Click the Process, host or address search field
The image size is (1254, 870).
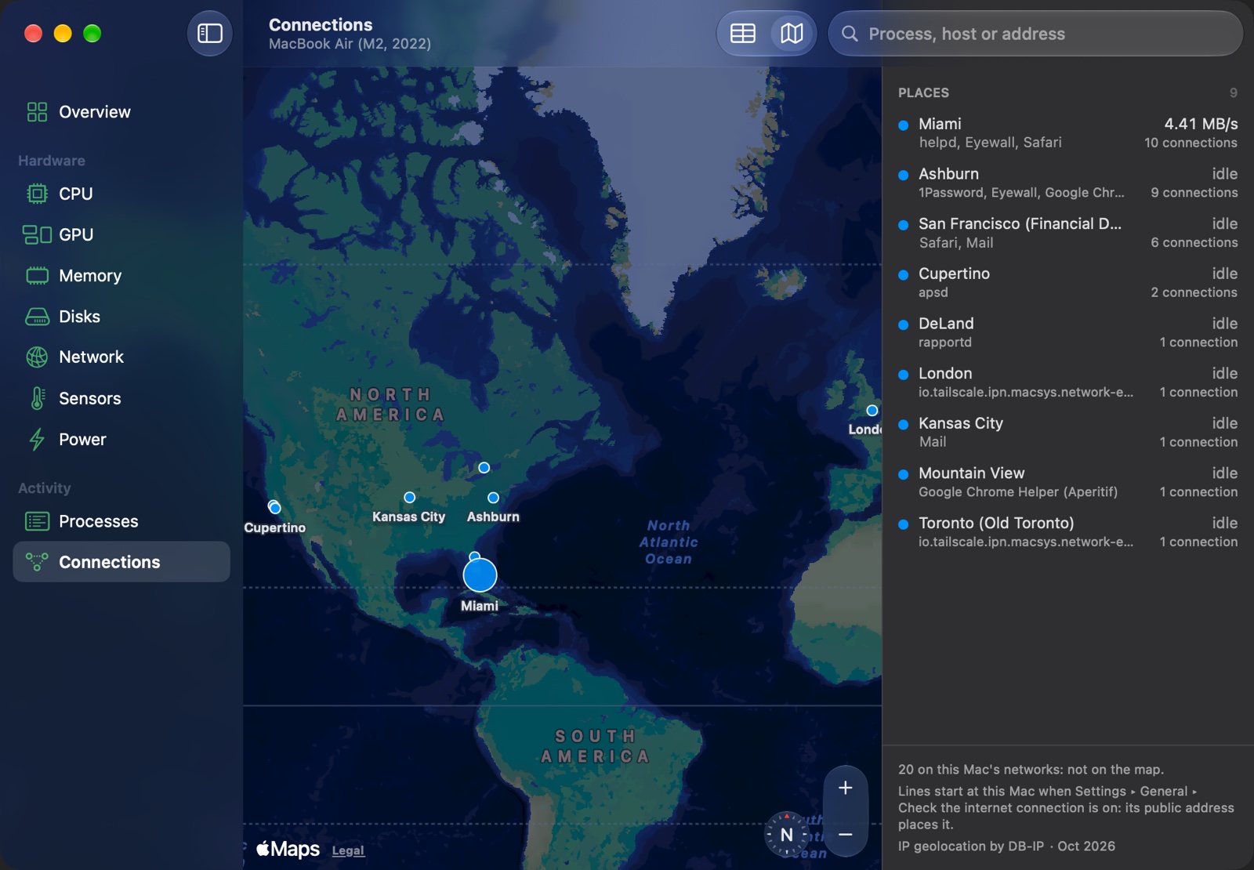(x=1035, y=34)
